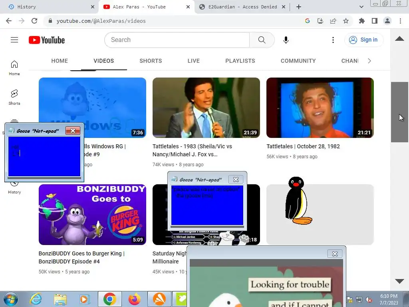Focus the YouTube Search box
The width and height of the screenshot is (409, 307).
[177, 40]
